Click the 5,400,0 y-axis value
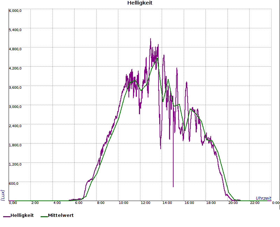The height and width of the screenshot is (227, 280). point(15,30)
